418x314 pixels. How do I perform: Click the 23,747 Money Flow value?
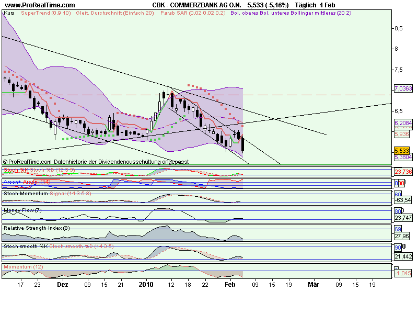tap(403, 218)
